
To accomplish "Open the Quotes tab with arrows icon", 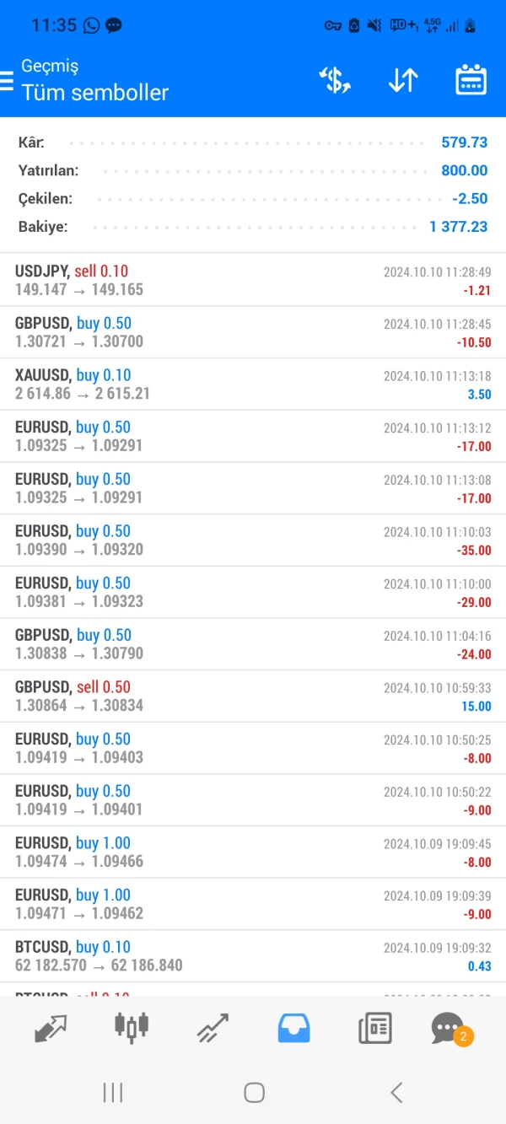I will pos(51,1028).
